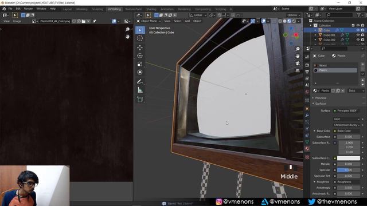This screenshot has width=367, height=206.
Task: Select the Scale tool in viewport toolbar
Action: (x=140, y=64)
